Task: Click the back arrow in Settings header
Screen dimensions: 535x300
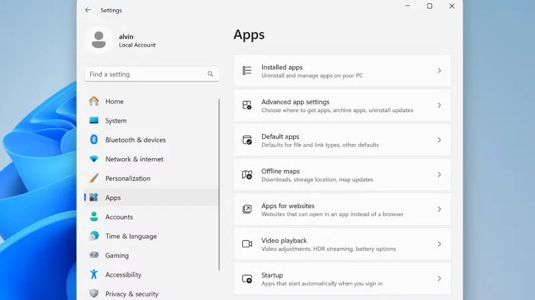Action: point(88,10)
